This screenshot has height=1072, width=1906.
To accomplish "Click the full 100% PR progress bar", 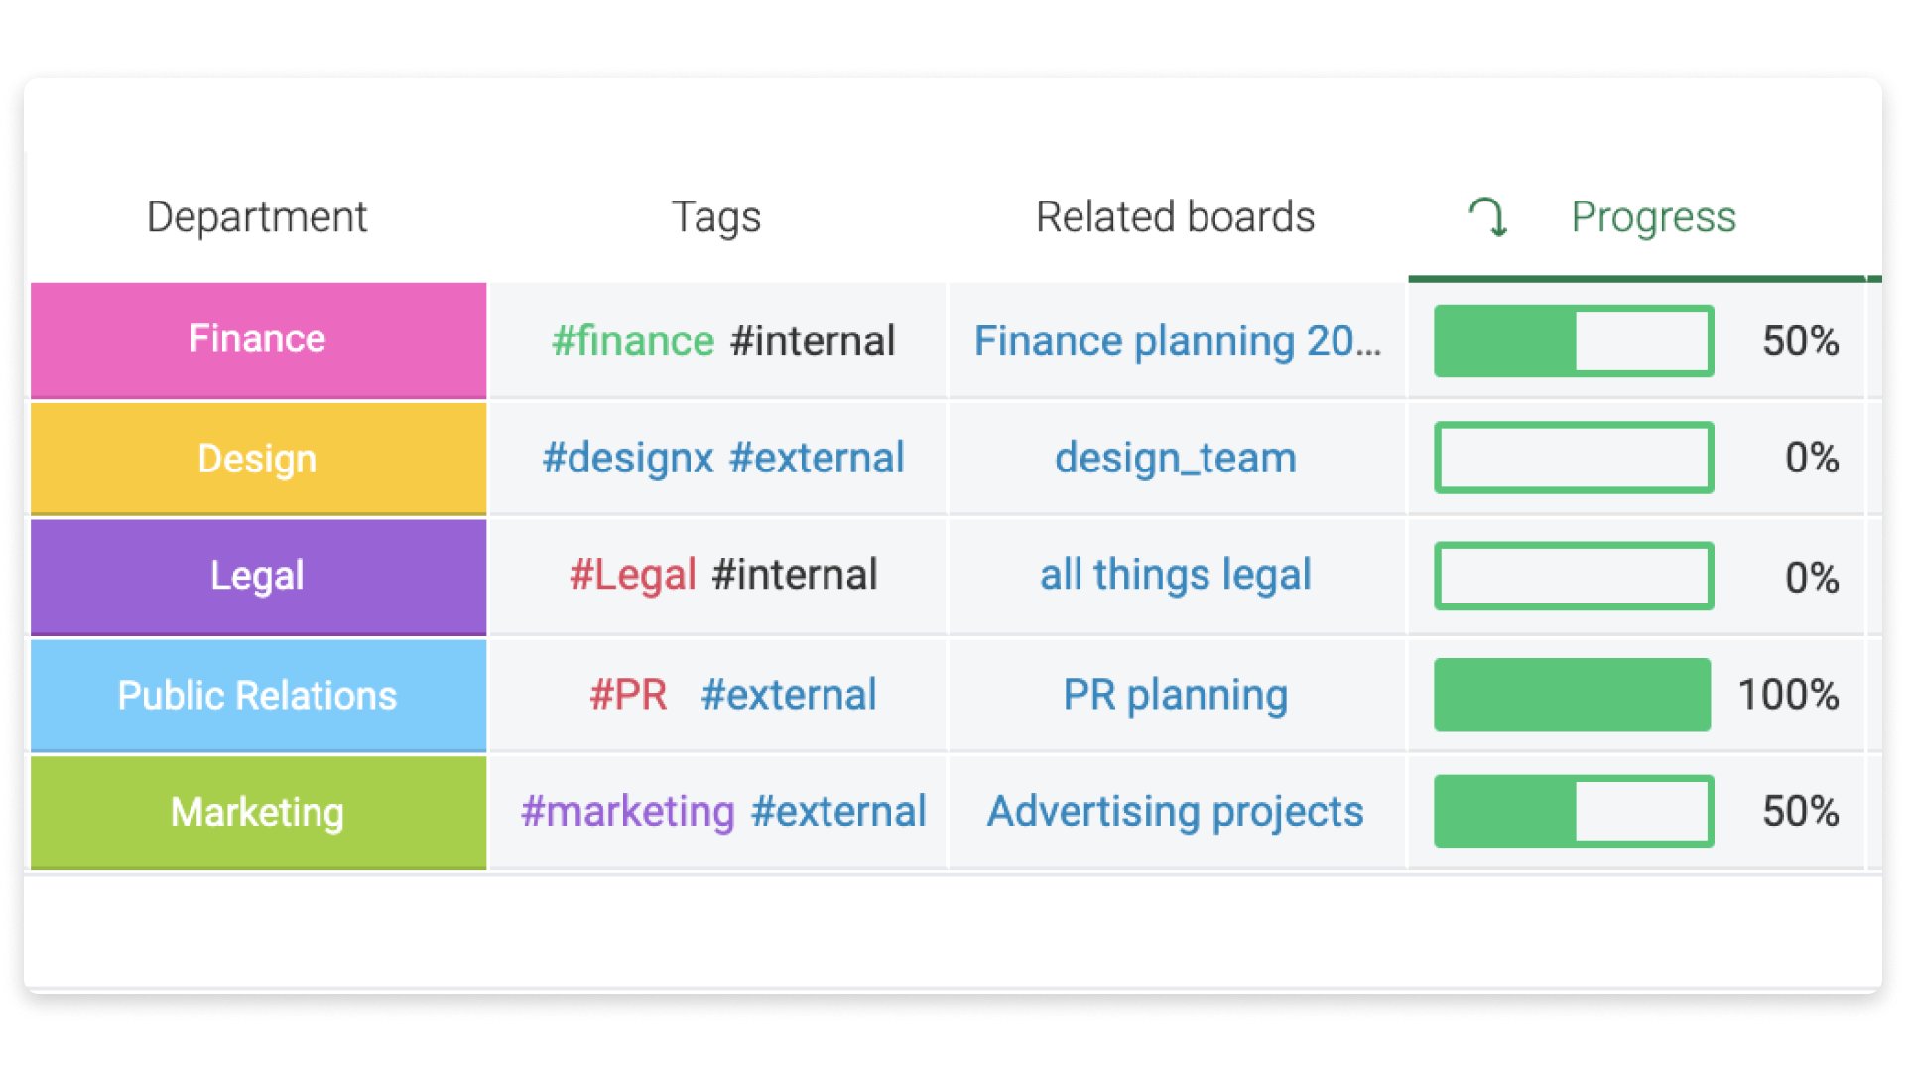I will (1573, 695).
